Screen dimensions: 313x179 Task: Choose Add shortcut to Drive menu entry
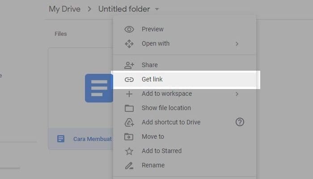point(171,122)
